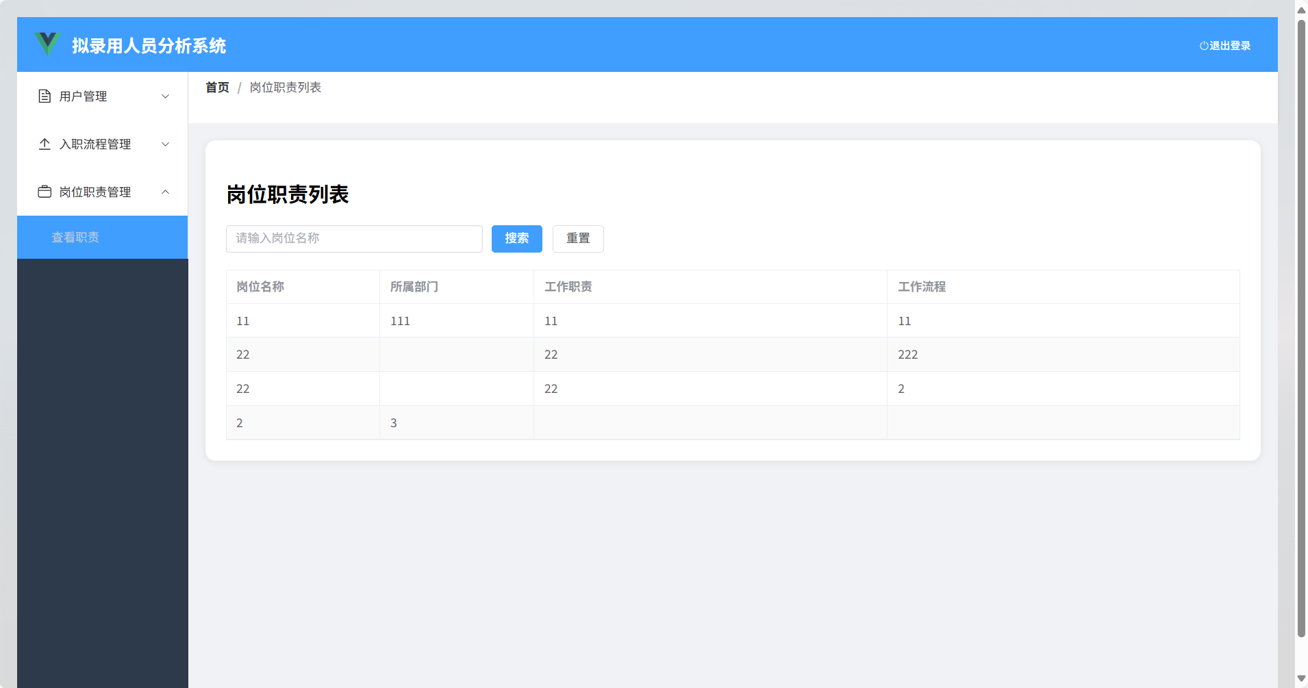Collapse the 岗位职责管理 menu chevron
The width and height of the screenshot is (1308, 688).
tap(165, 192)
